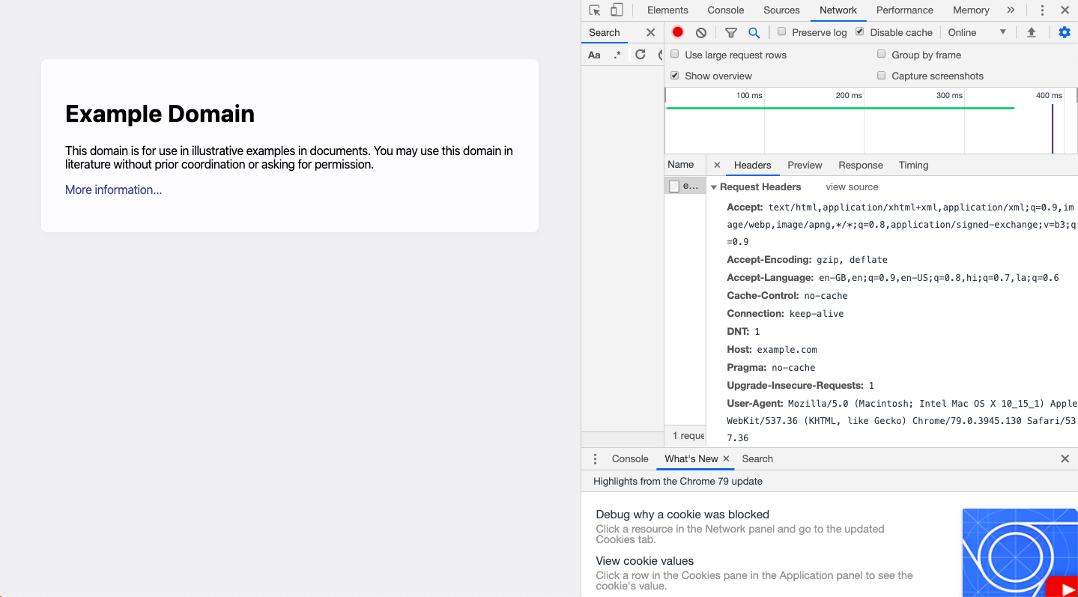Enable Use large request rows
This screenshot has width=1078, height=597.
pos(675,54)
